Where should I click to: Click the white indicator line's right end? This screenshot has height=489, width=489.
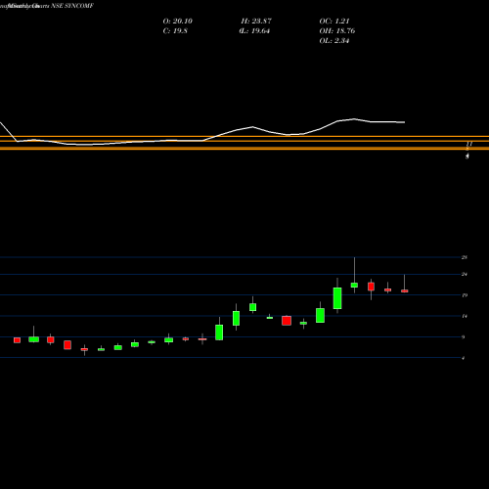[x=404, y=122]
